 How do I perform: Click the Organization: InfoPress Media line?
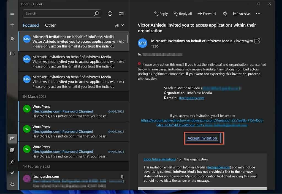[x=188, y=93]
